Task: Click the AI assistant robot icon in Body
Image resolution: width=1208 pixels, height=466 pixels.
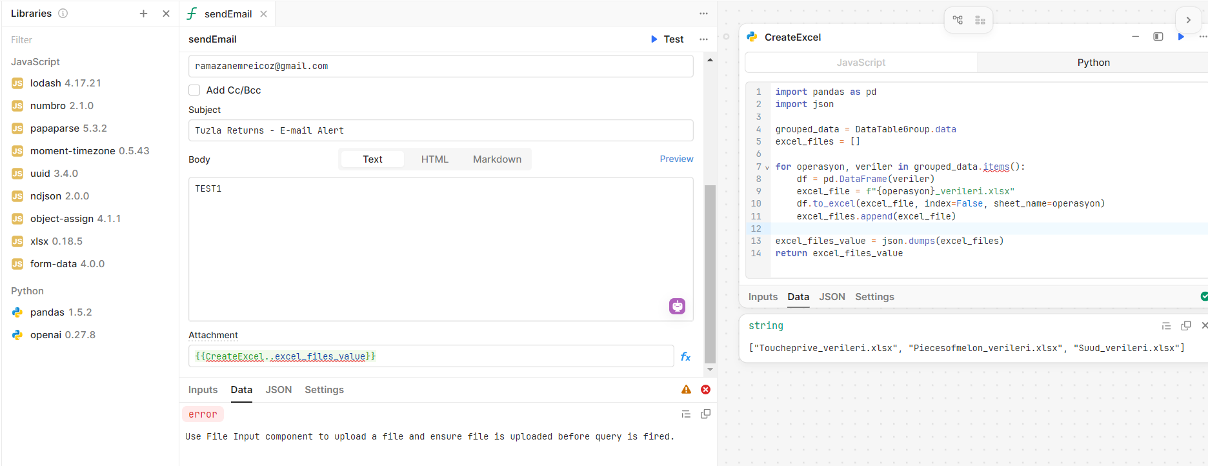Action: click(x=677, y=306)
